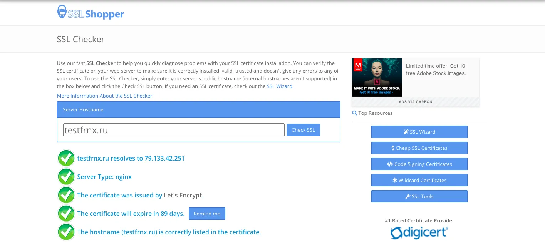This screenshot has width=545, height=242.
Task: Click the Ads via Carbon label
Action: [x=415, y=102]
